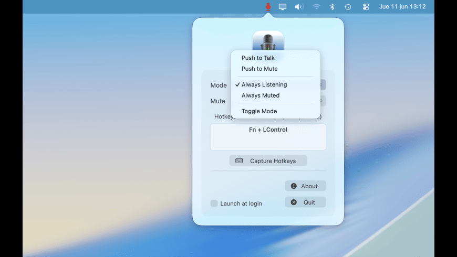The height and width of the screenshot is (257, 457).
Task: Click the Capture Hotkeys button
Action: click(268, 160)
